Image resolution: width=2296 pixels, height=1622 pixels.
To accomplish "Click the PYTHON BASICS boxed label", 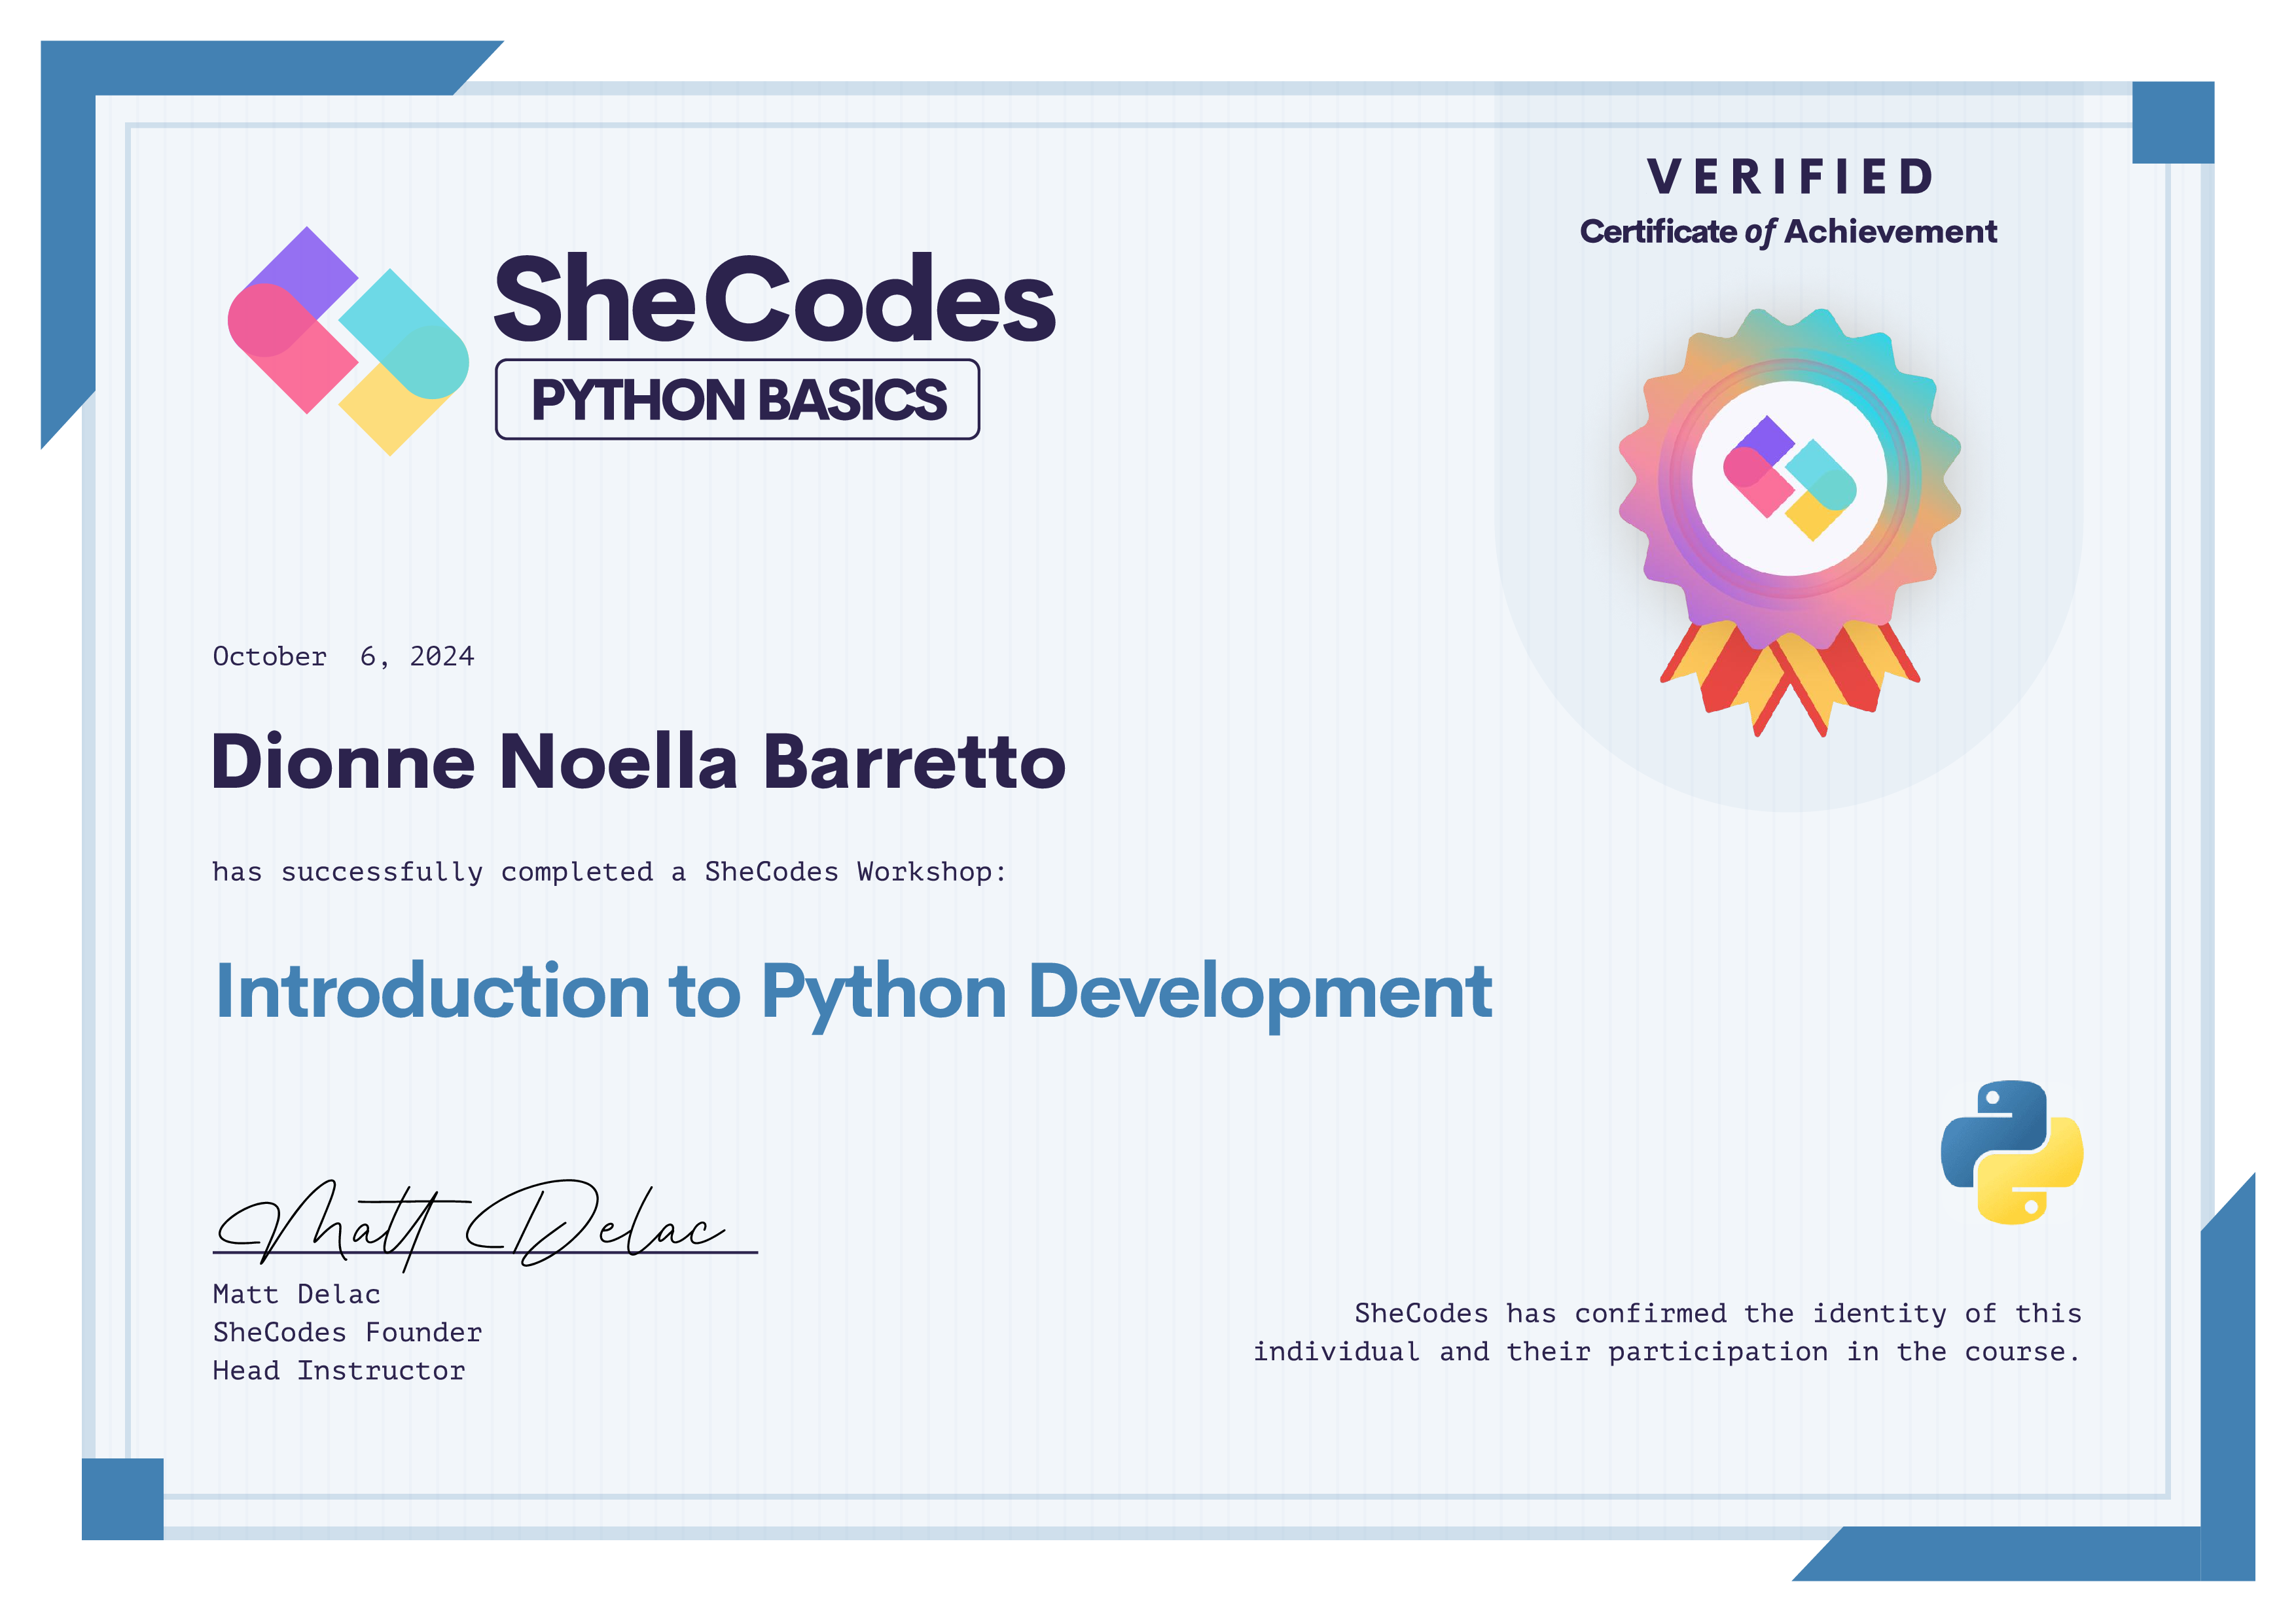I will pos(737,400).
